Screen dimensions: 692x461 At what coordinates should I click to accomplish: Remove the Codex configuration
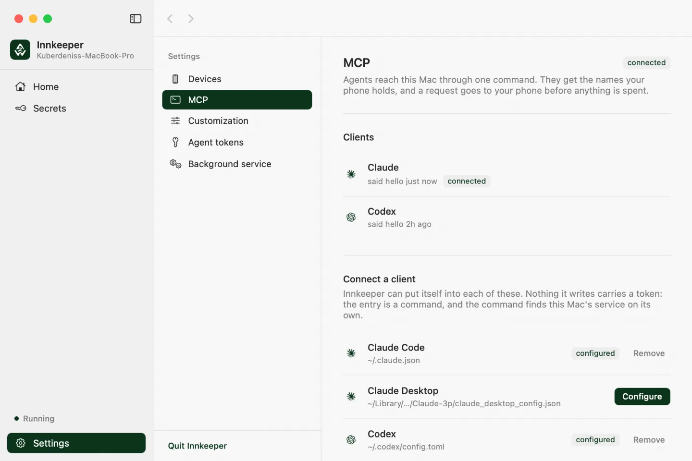pyautogui.click(x=649, y=440)
